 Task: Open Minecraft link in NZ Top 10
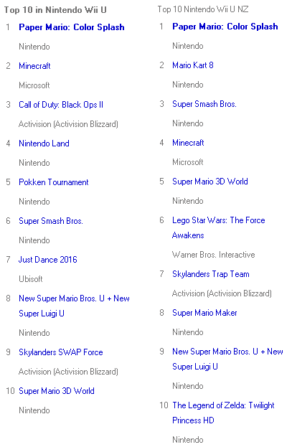coord(188,143)
